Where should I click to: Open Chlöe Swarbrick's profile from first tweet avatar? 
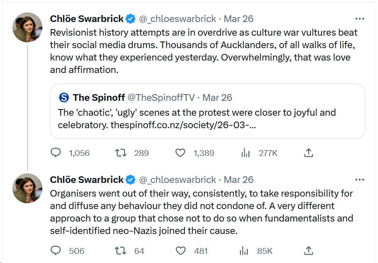27,27
